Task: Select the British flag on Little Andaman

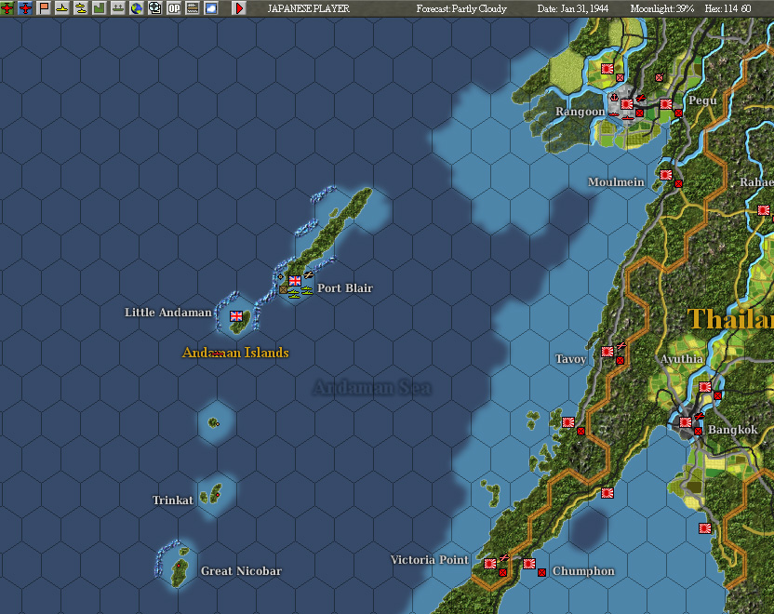Action: tap(236, 316)
